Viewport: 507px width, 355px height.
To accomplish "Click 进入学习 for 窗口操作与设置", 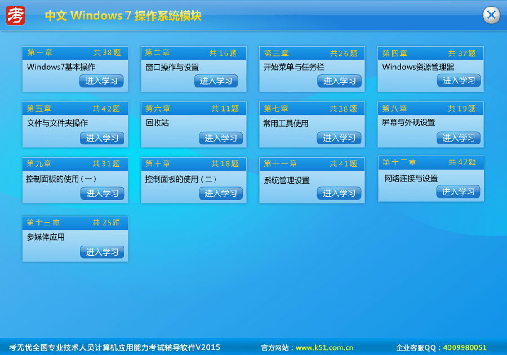I will [x=216, y=81].
